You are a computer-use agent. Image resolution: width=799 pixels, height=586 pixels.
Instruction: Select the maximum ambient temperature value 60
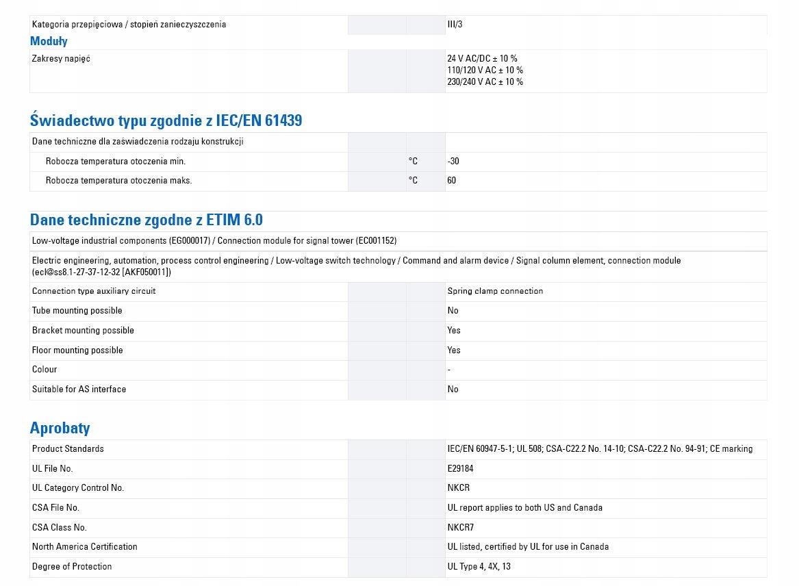point(451,180)
